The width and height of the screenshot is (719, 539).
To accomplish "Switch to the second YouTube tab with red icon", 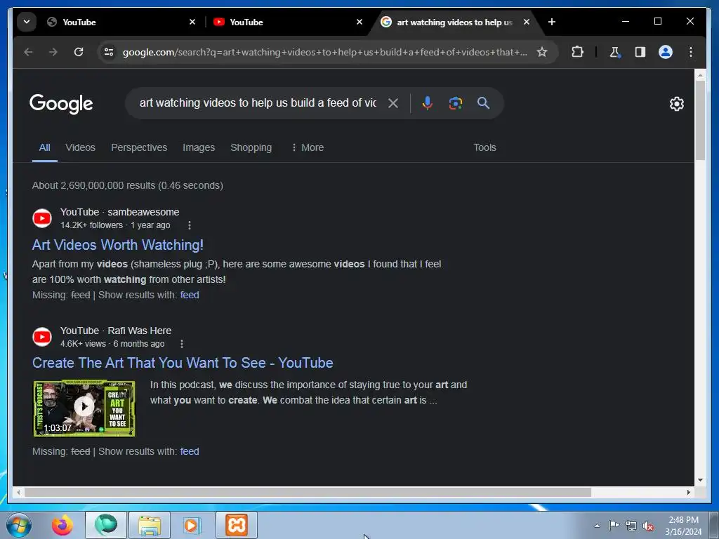I will [x=287, y=22].
